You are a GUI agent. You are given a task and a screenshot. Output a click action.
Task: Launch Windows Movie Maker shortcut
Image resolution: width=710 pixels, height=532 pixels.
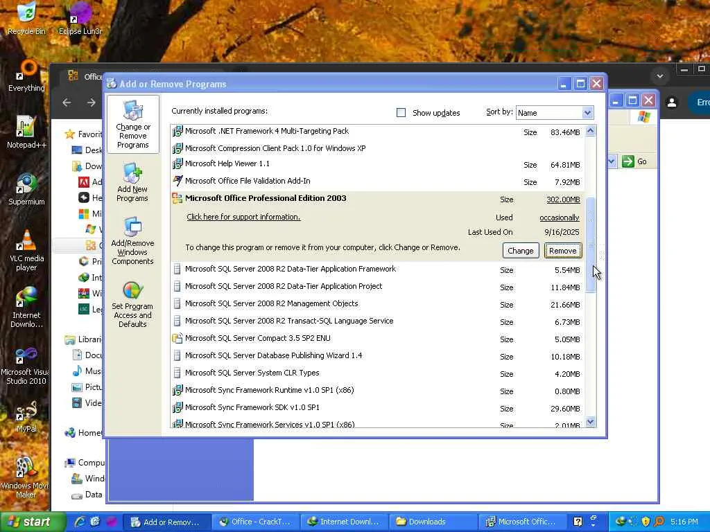coord(25,478)
